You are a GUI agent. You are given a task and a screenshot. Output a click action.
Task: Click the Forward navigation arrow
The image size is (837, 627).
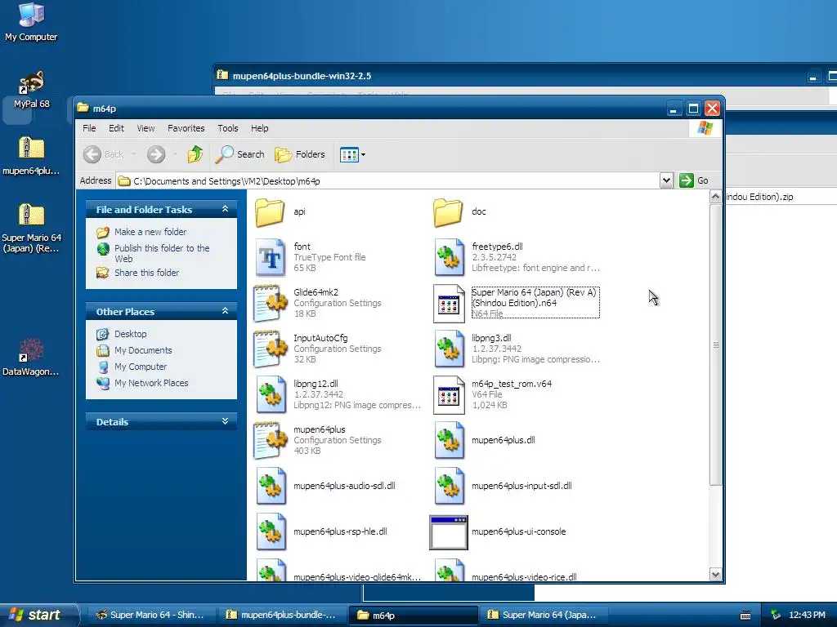156,154
